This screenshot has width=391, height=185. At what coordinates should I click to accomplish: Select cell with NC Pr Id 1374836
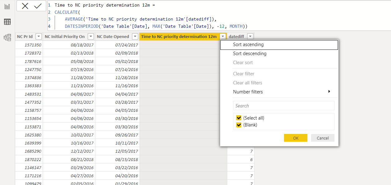point(29,78)
